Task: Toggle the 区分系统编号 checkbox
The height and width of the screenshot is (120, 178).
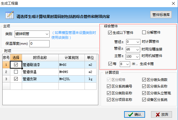Action: [x=108, y=86]
